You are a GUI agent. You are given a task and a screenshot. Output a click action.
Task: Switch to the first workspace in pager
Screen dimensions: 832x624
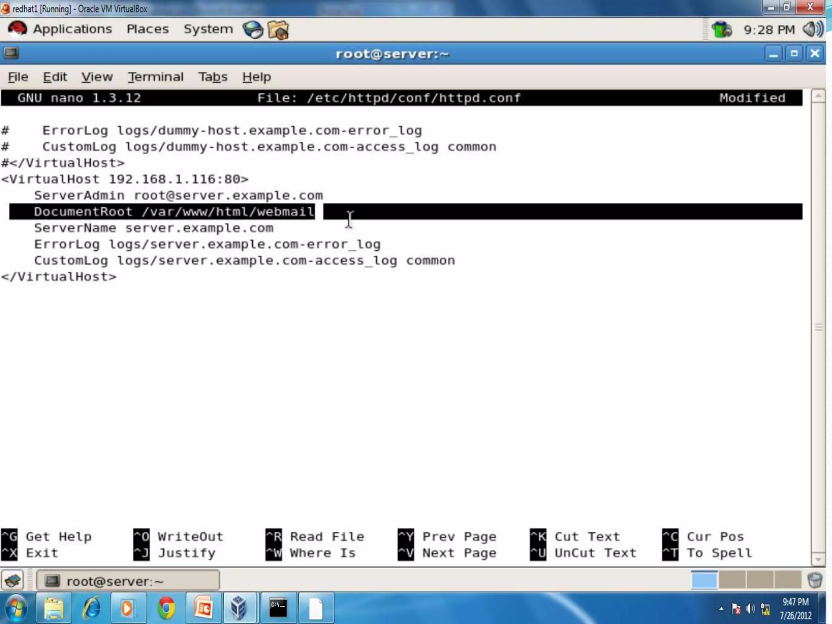click(704, 580)
